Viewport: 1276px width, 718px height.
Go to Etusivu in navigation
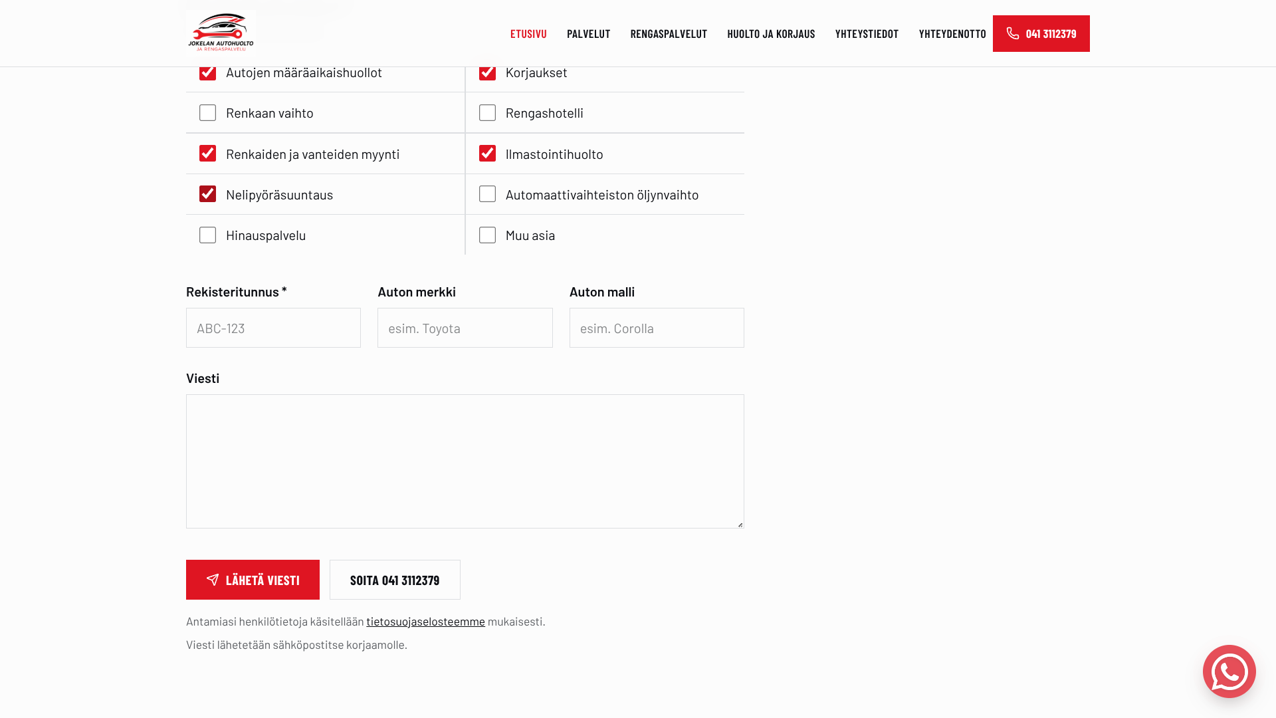coord(528,33)
